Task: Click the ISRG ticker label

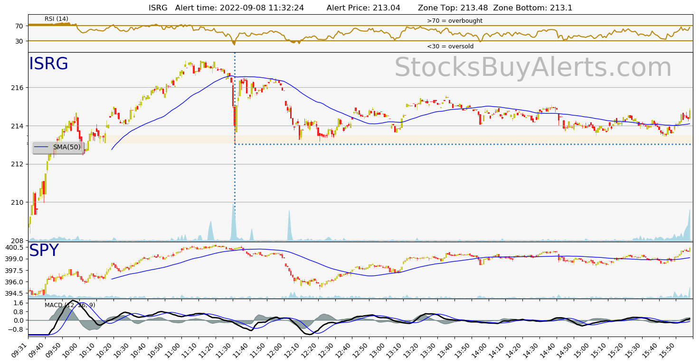Action: click(x=48, y=64)
